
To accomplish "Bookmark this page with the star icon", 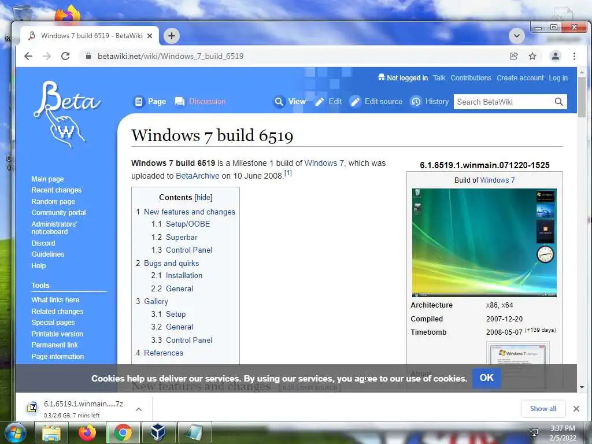I will [x=532, y=56].
